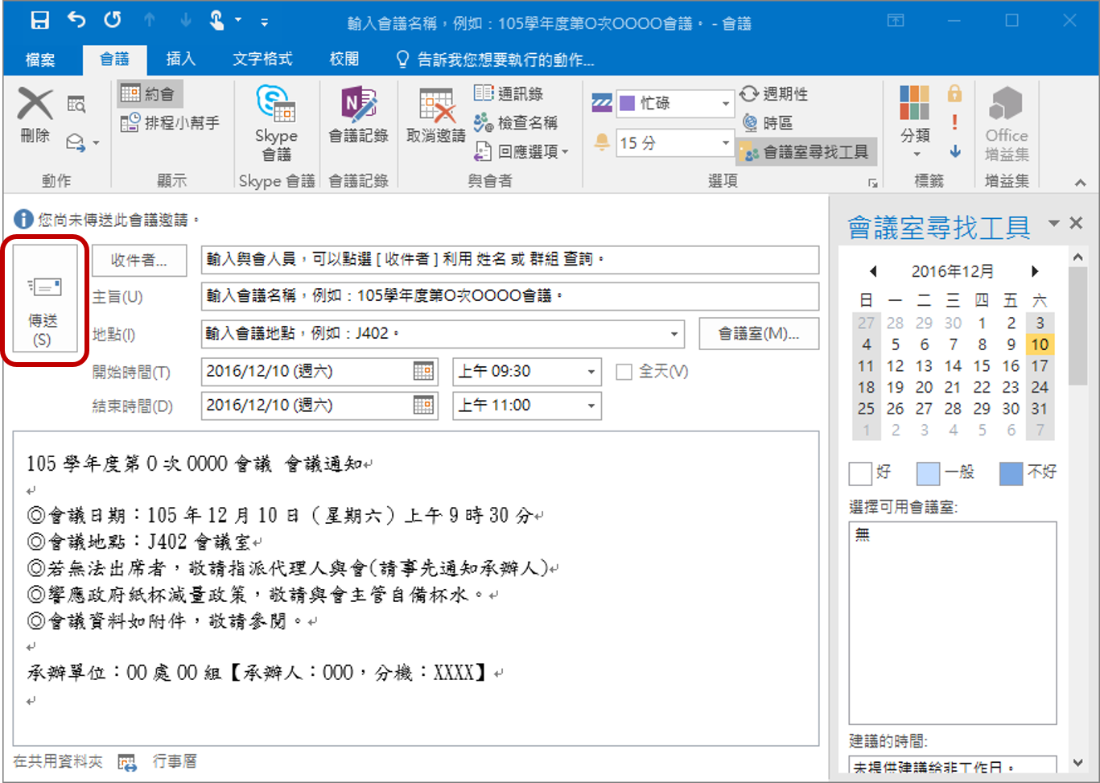
Task: Open the Options (選項) group dialog launcher
Action: click(x=873, y=183)
